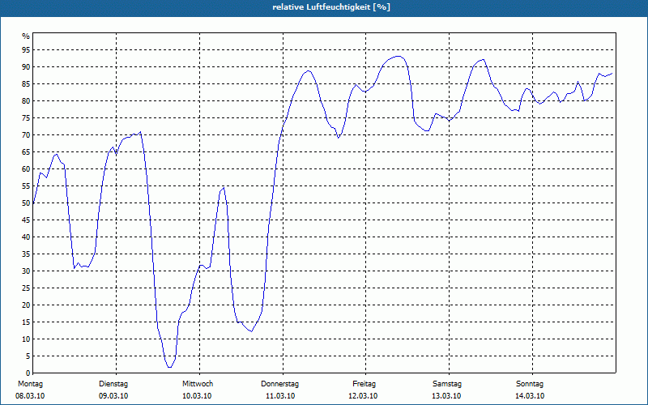Click the humidity minimum point near Mittwoch

point(169,367)
